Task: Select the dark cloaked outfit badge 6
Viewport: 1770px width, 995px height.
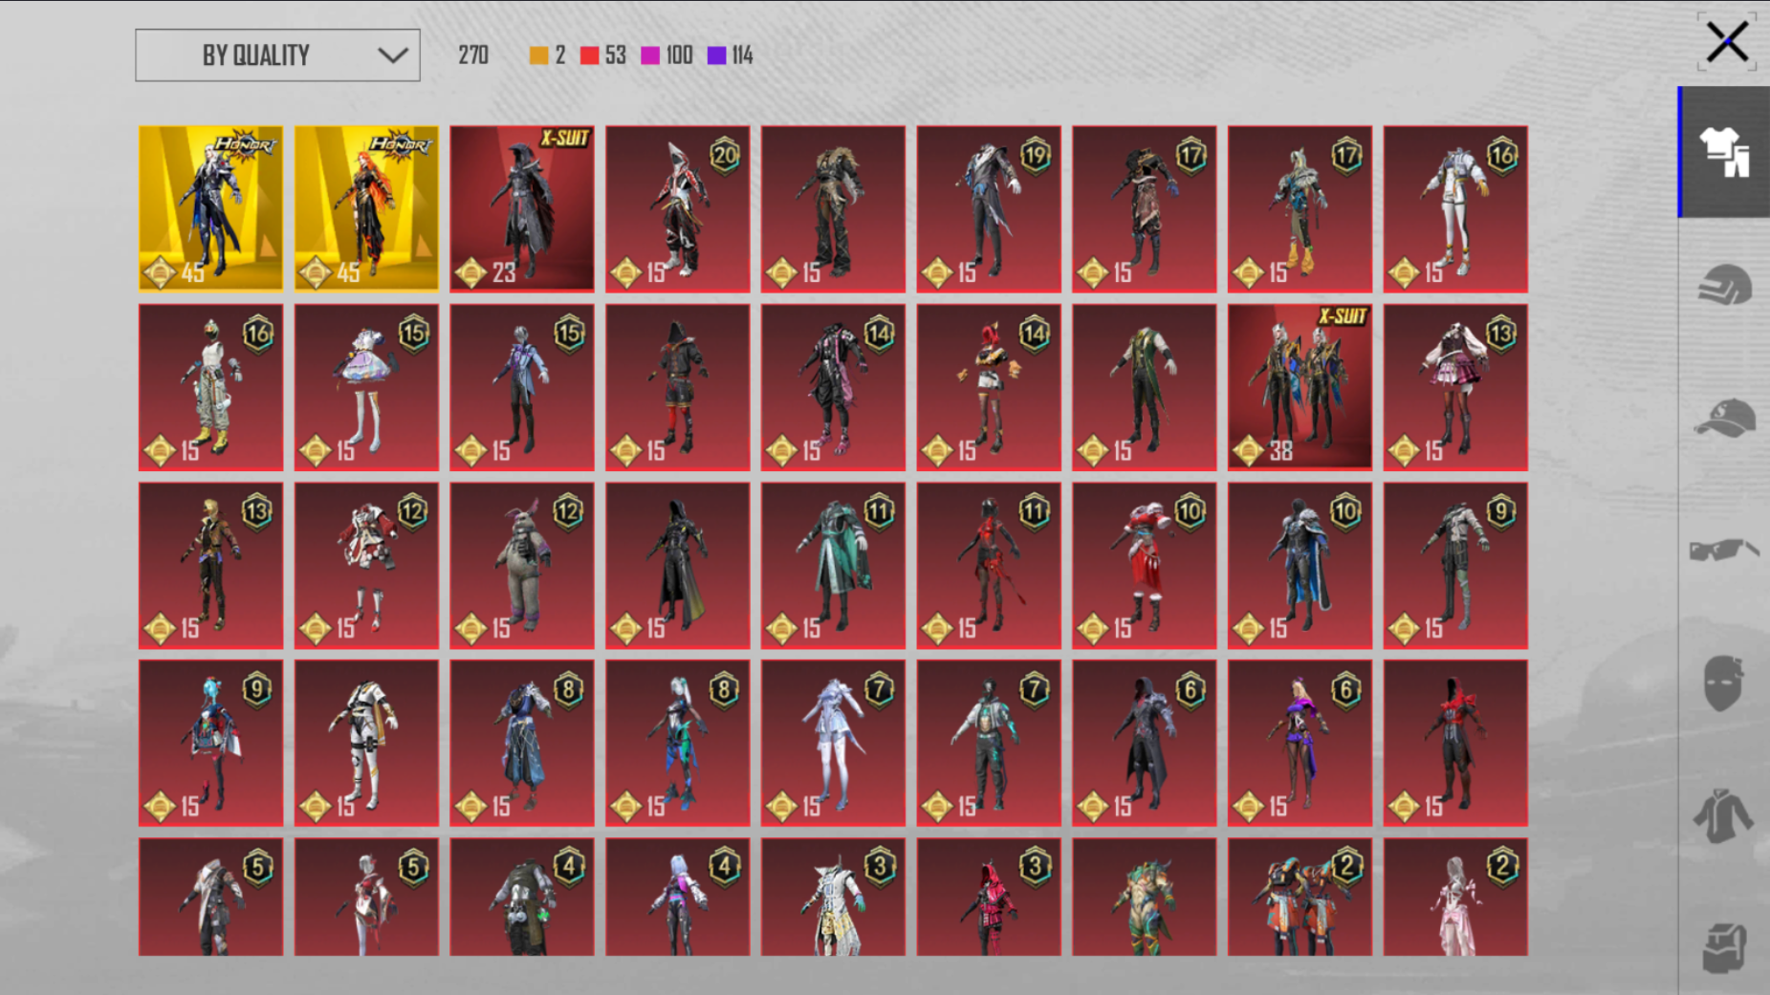Action: point(1145,743)
